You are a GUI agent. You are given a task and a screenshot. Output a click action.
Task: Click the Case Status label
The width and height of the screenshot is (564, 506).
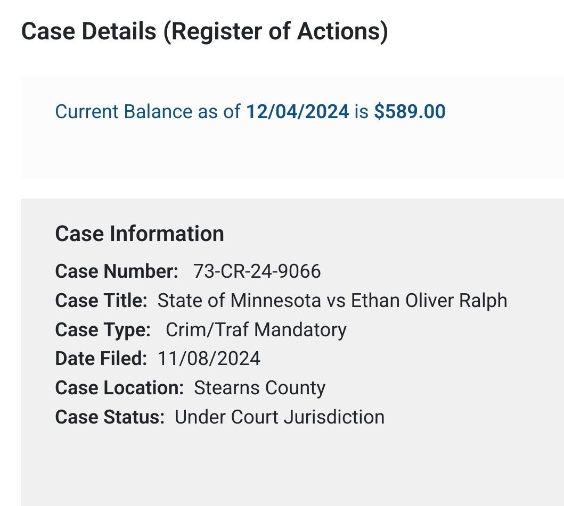pyautogui.click(x=110, y=417)
